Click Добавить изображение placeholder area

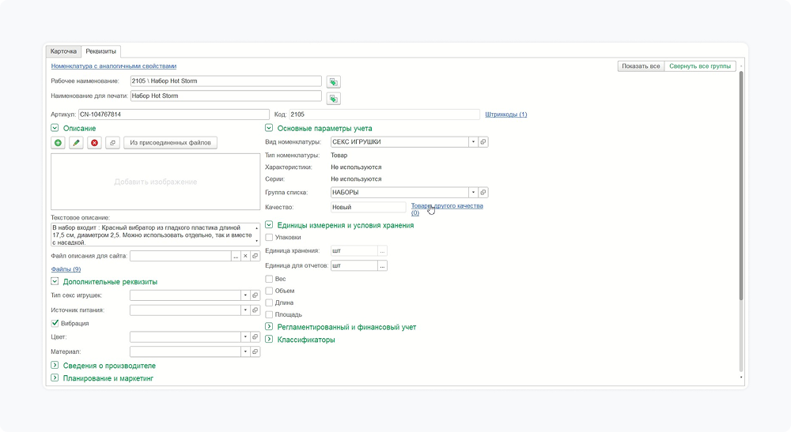155,182
